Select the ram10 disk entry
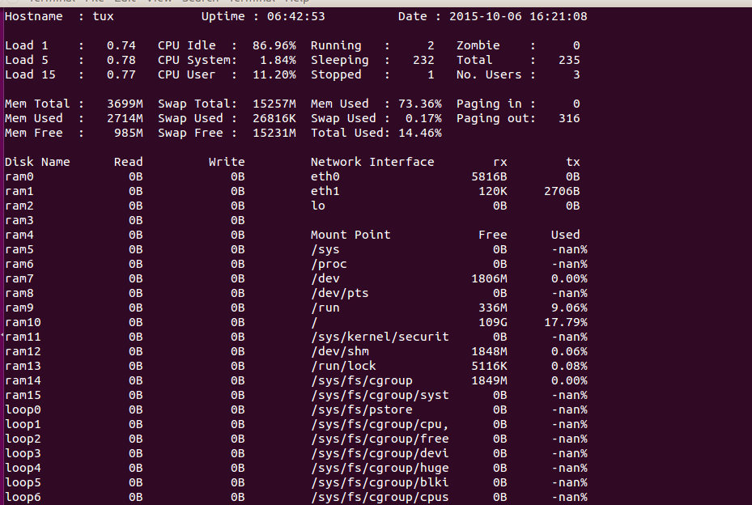 (23, 322)
